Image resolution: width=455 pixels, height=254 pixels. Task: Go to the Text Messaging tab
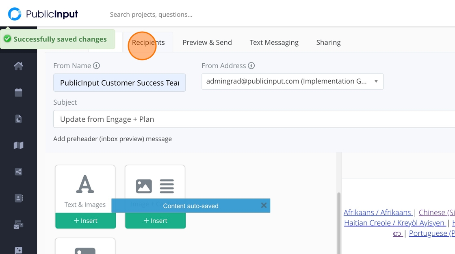[274, 43]
